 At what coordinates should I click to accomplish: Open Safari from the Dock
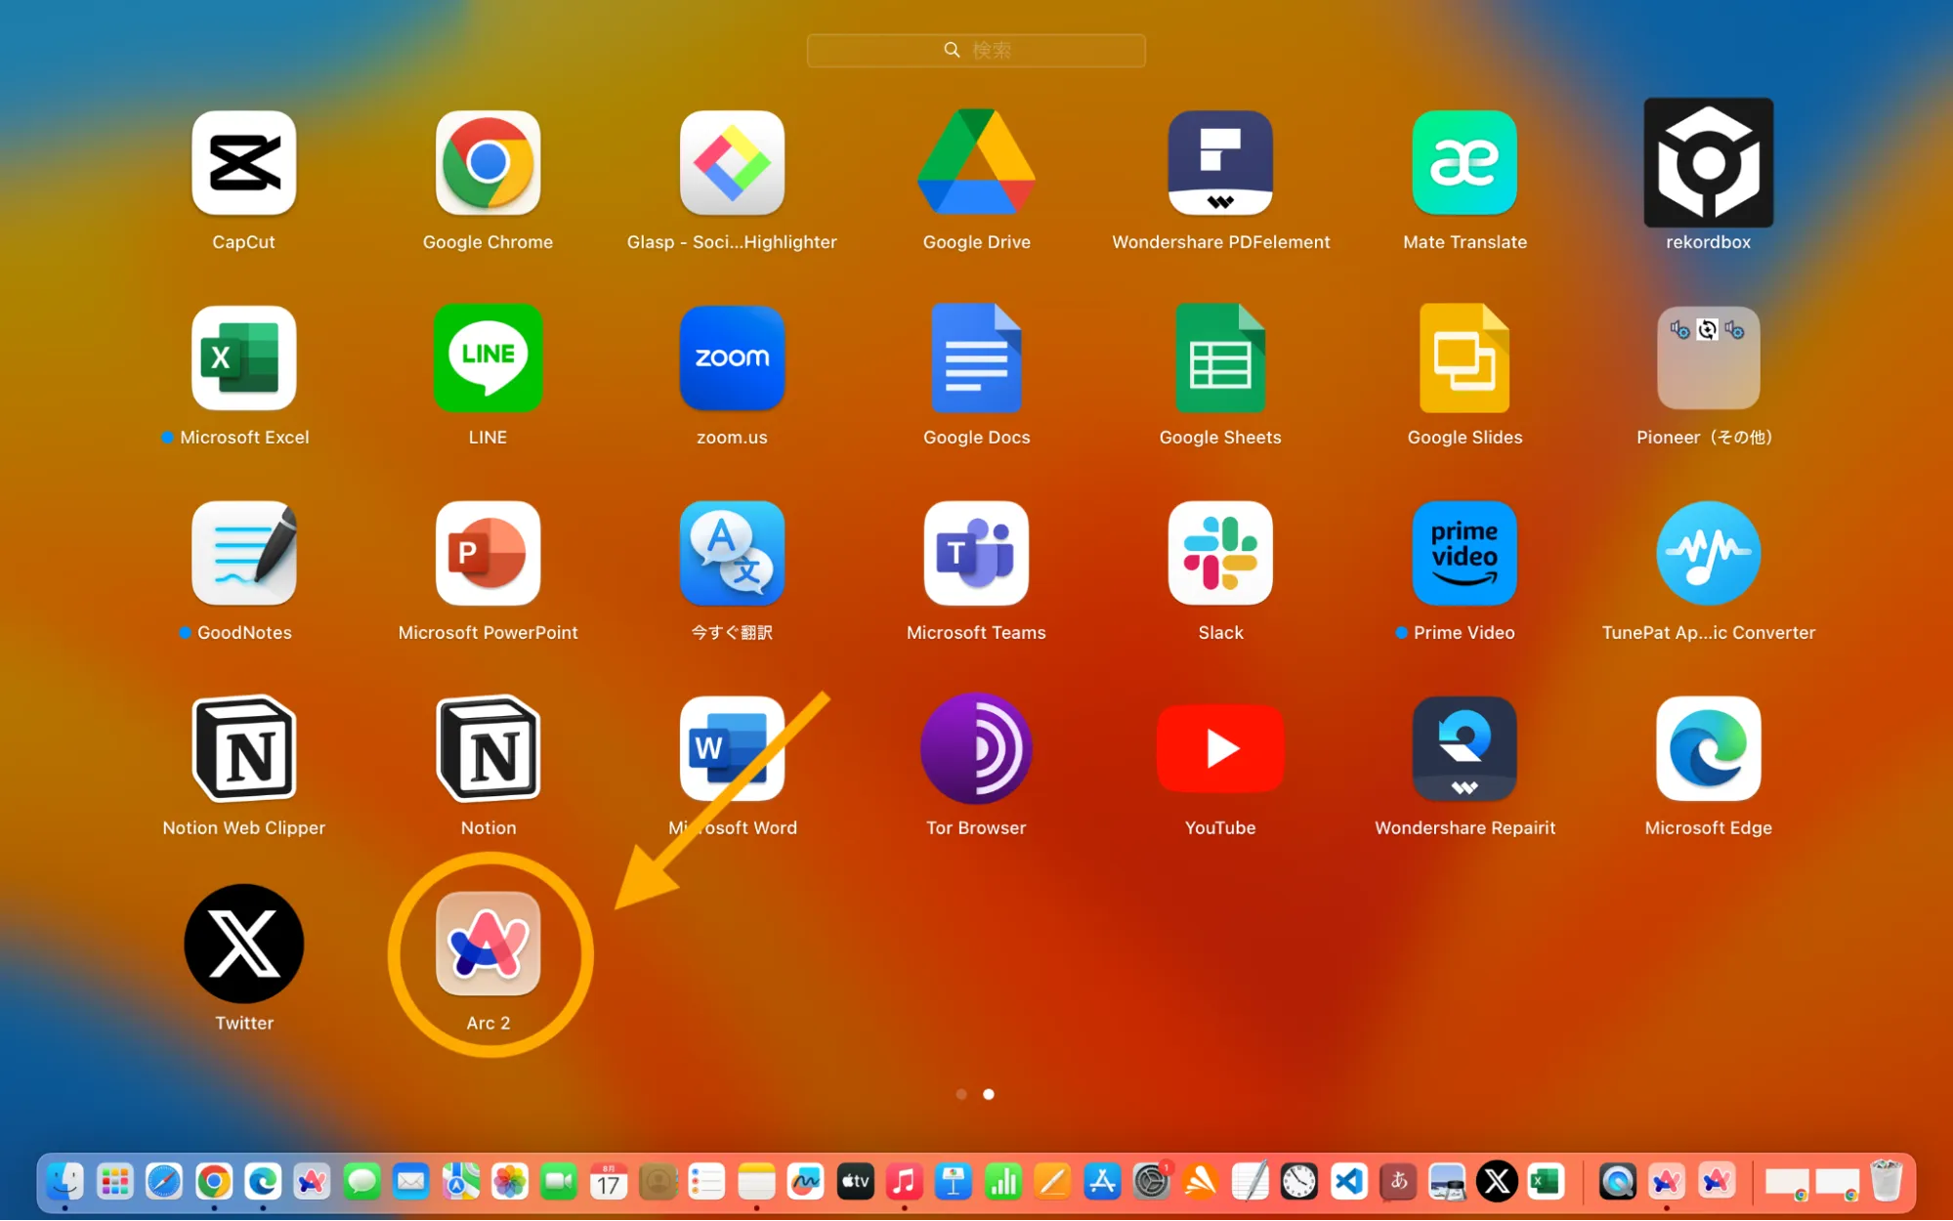[x=164, y=1182]
